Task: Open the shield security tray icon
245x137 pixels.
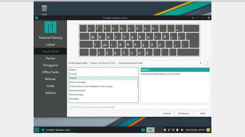Action: click(165, 130)
